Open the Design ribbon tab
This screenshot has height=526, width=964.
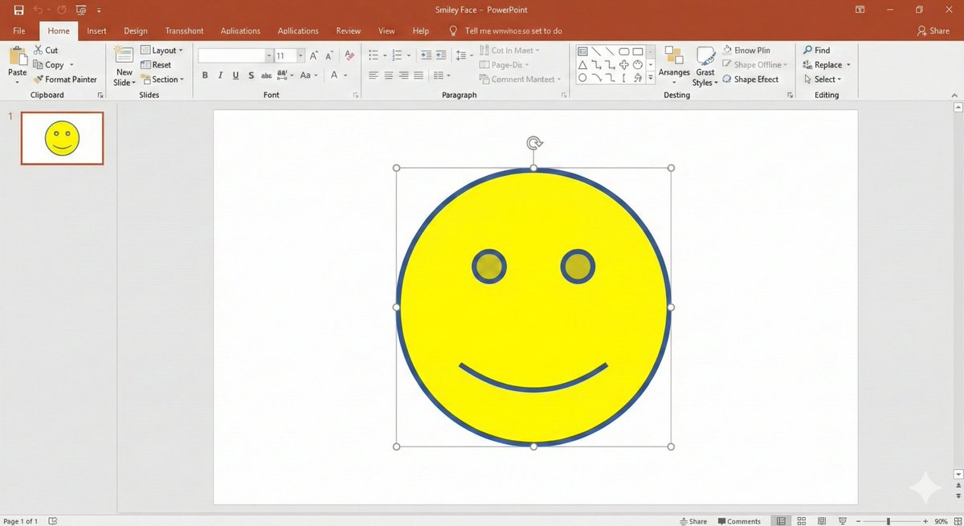tap(135, 31)
